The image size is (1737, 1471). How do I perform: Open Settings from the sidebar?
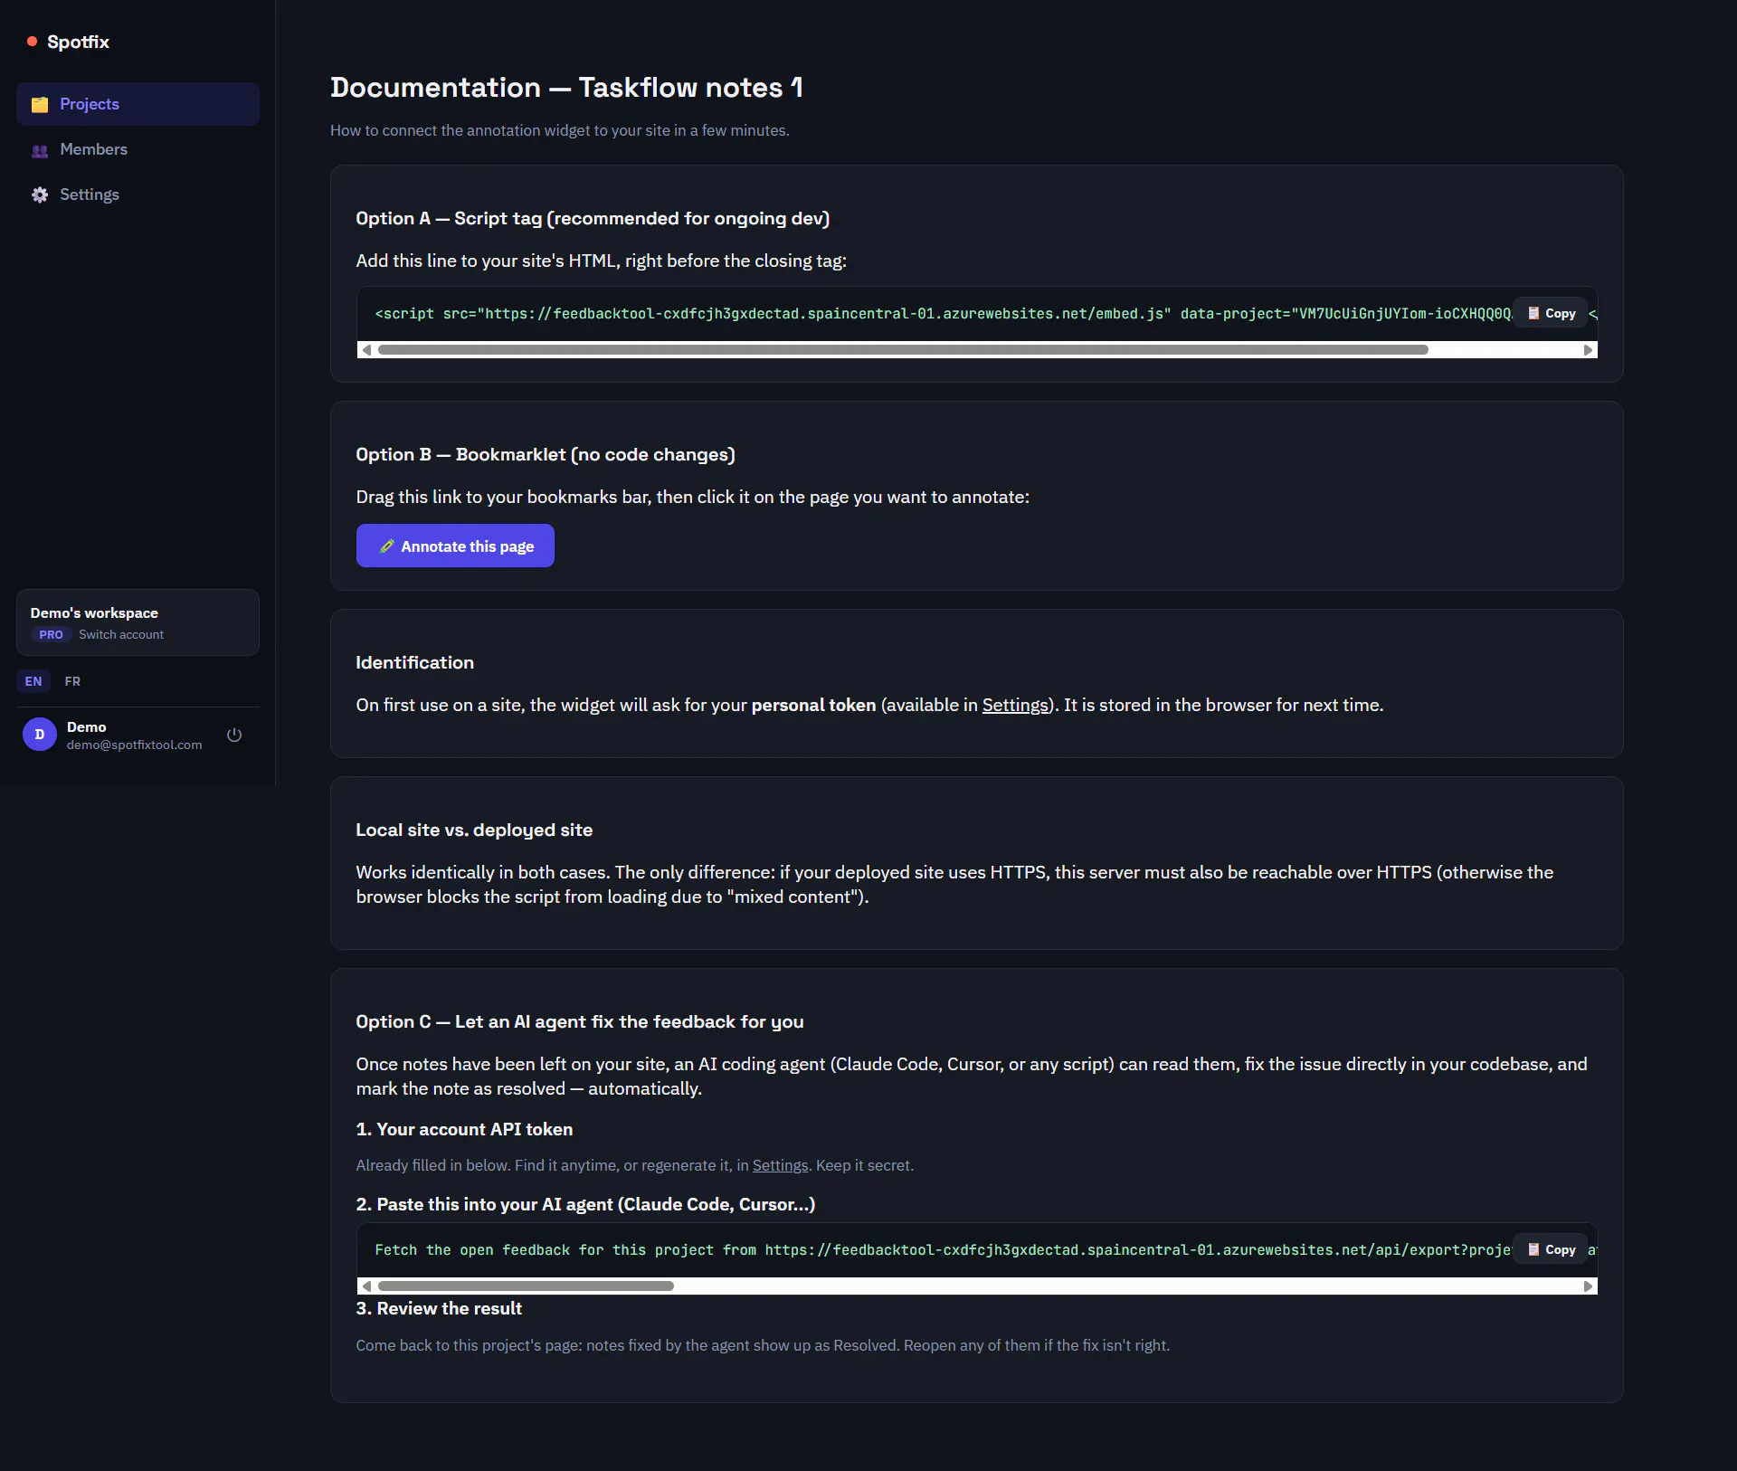pos(138,195)
